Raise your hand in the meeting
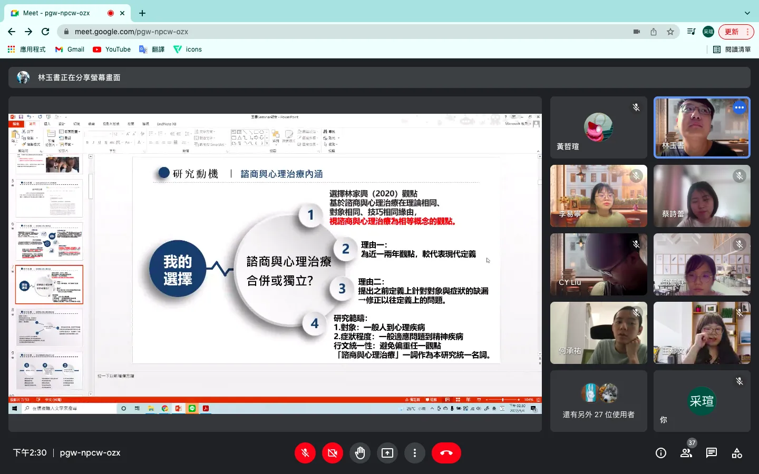The image size is (759, 474). 360,453
